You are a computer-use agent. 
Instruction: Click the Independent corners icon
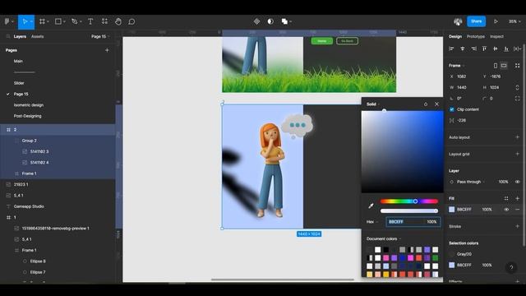pos(517,99)
